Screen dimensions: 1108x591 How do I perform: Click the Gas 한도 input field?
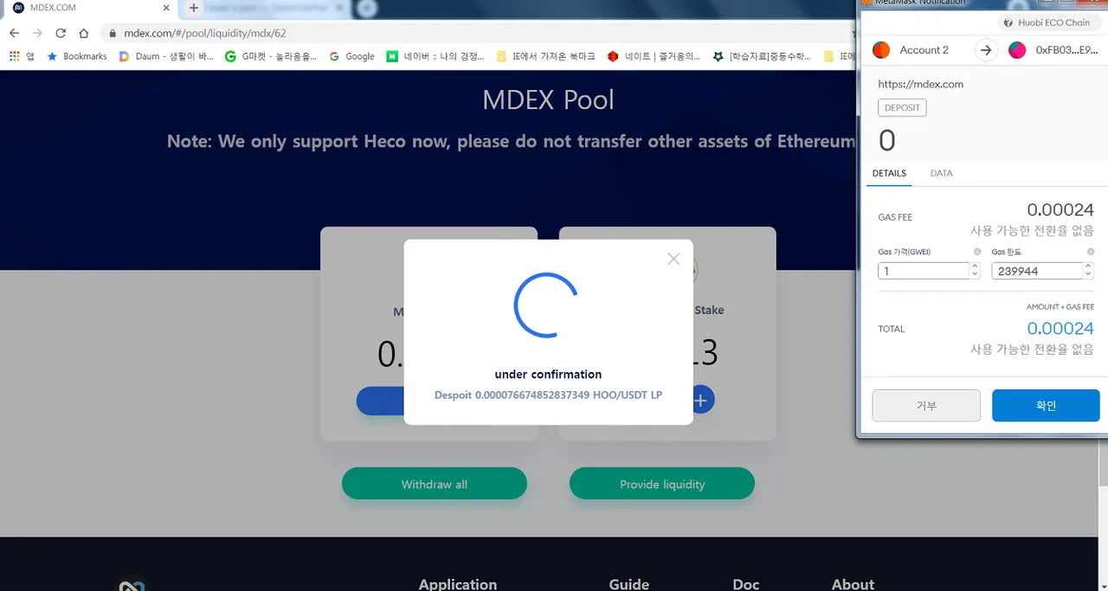coord(1036,271)
